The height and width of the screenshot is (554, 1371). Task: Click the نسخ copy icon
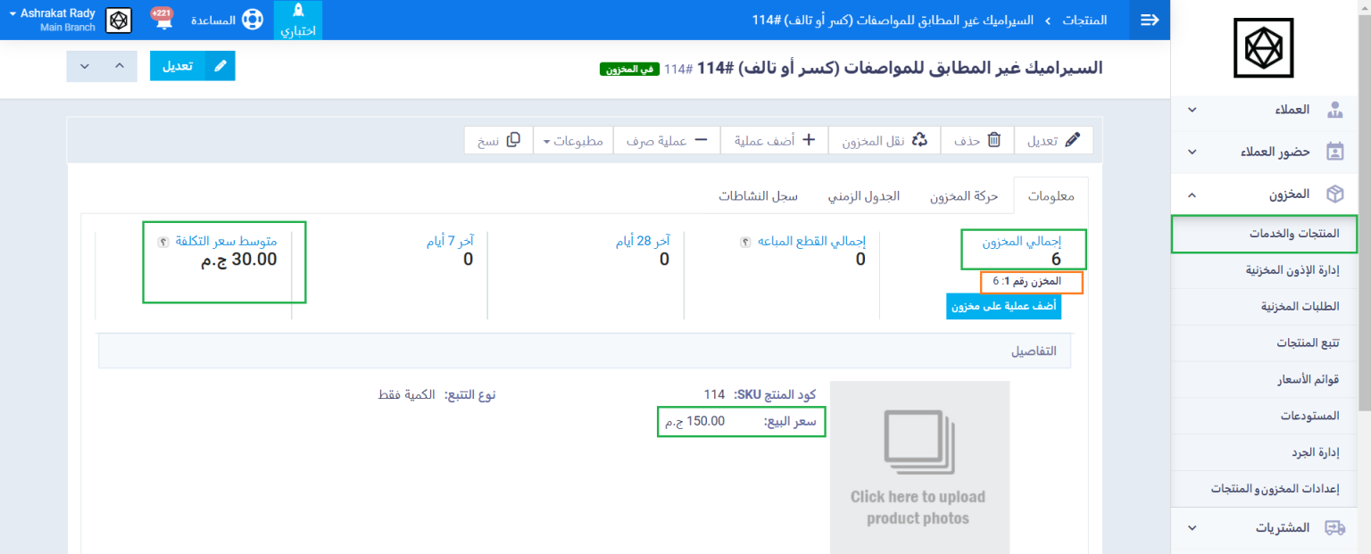[x=513, y=140]
